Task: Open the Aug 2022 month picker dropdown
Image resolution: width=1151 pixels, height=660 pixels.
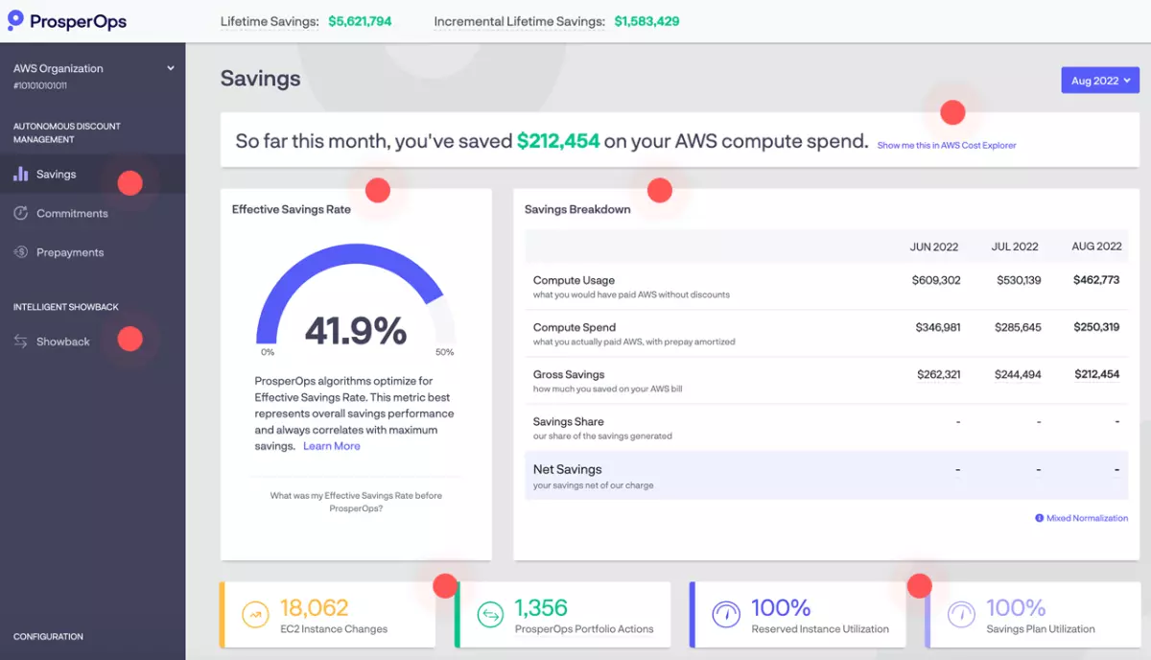Action: (1099, 81)
